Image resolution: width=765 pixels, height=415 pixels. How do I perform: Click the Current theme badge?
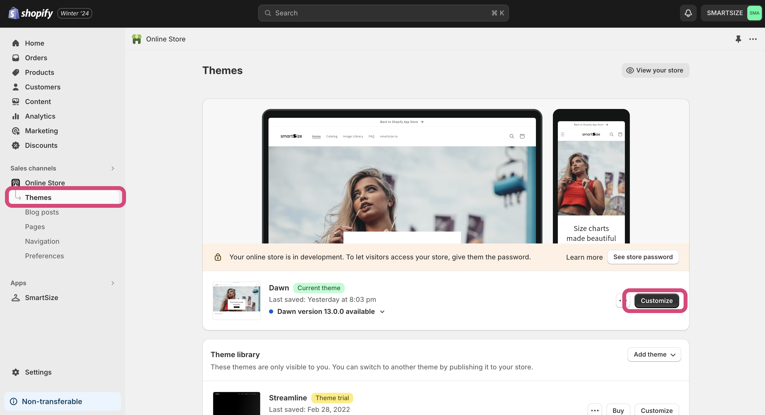[x=319, y=288]
